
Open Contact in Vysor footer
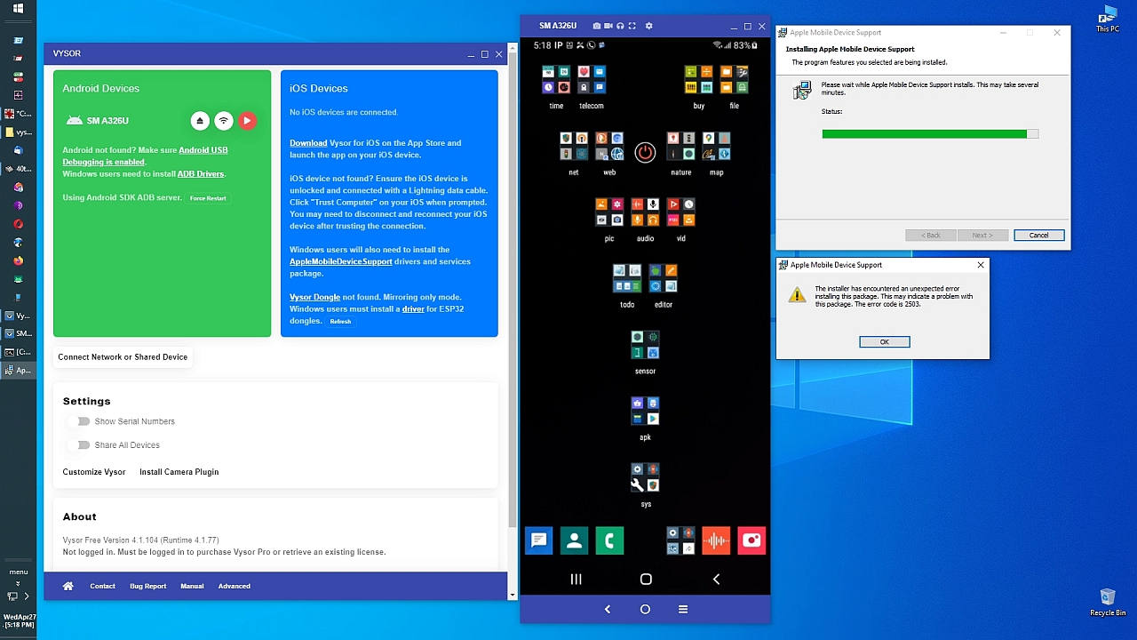pyautogui.click(x=102, y=586)
